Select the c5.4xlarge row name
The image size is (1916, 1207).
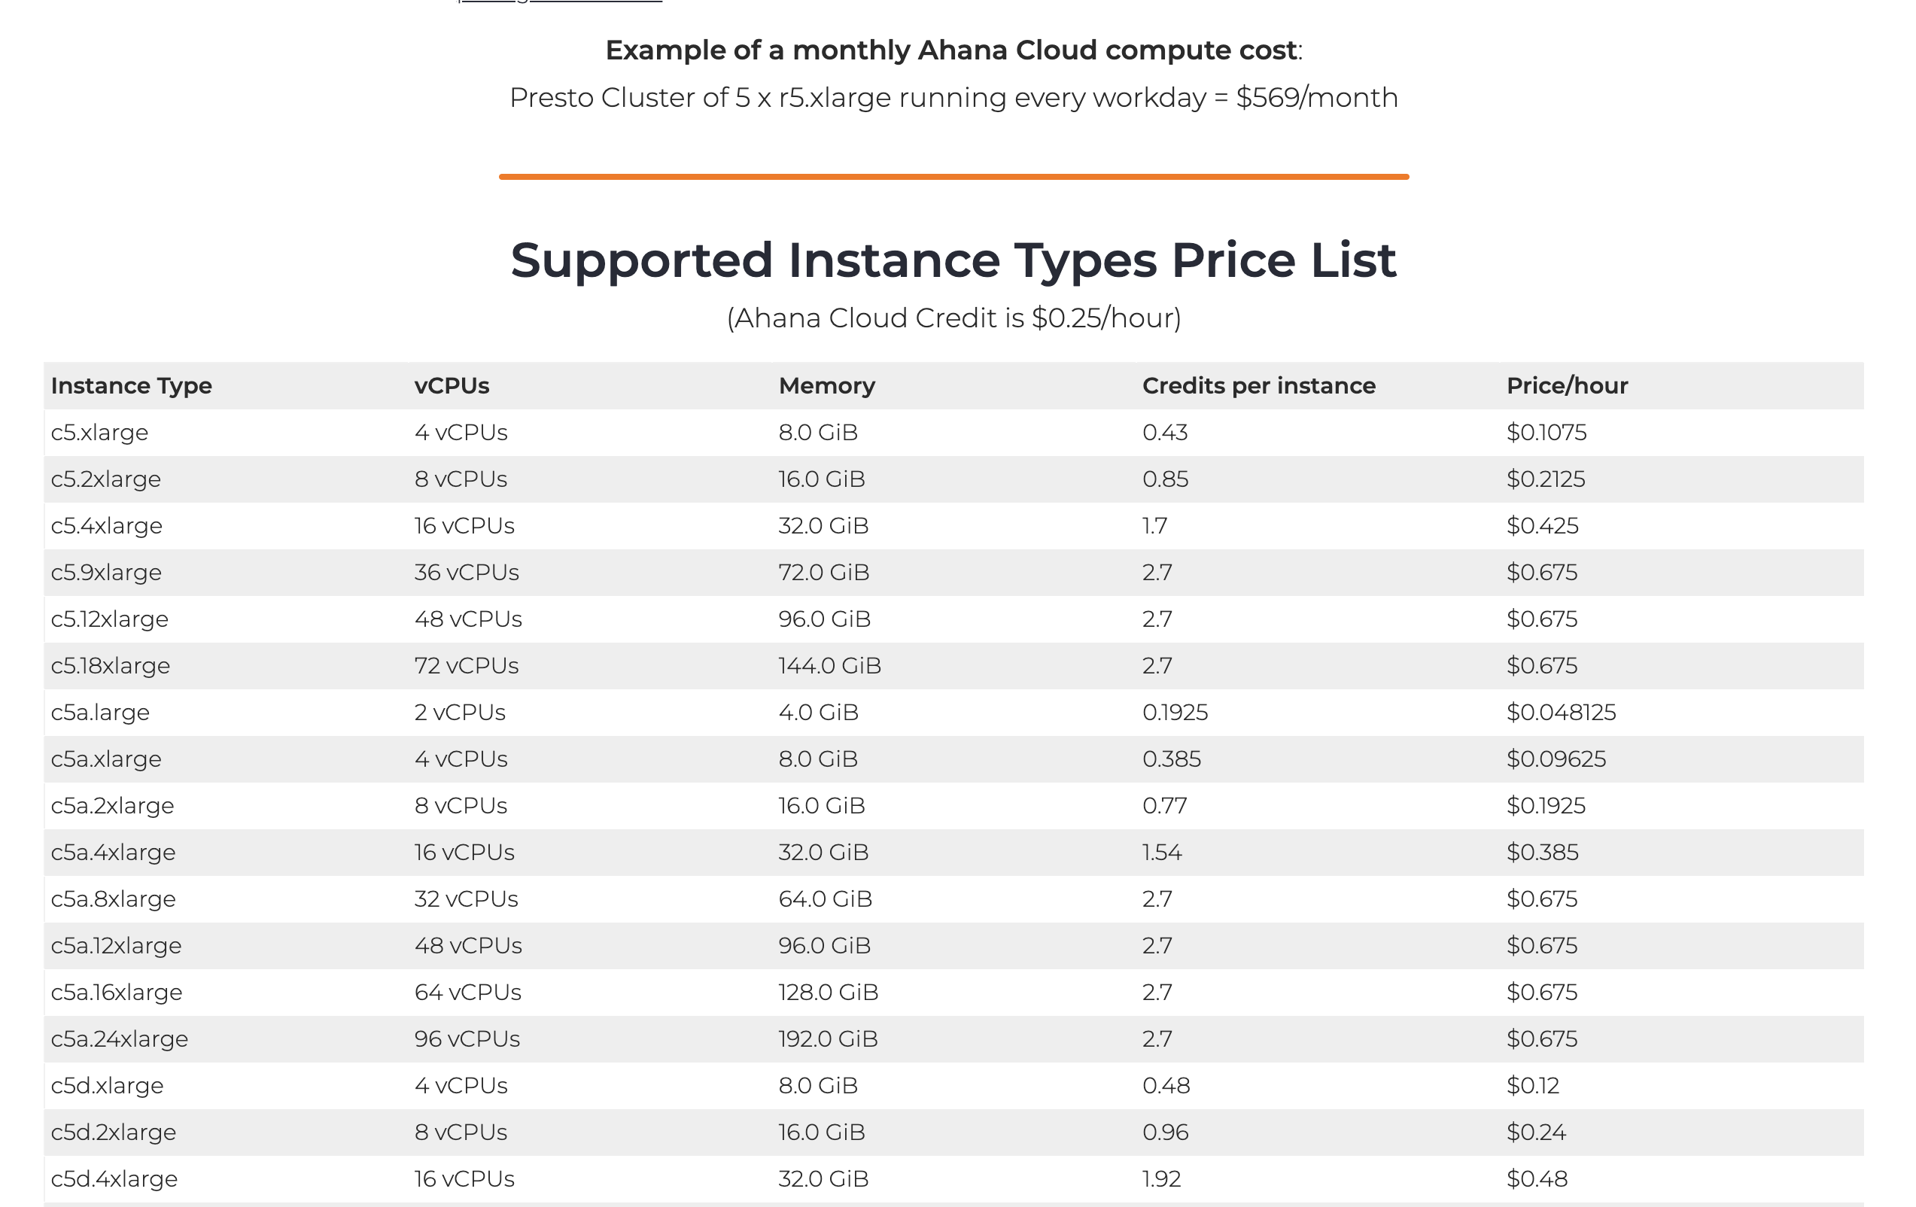(107, 526)
